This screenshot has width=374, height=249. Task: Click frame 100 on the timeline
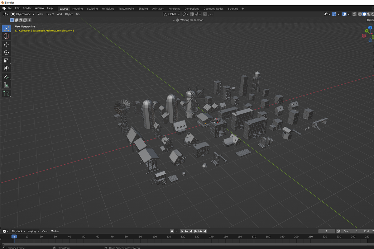click(x=155, y=237)
